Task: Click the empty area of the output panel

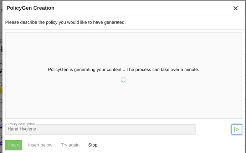Action: (x=123, y=100)
